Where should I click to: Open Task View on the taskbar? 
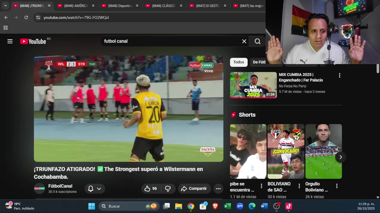(167, 206)
